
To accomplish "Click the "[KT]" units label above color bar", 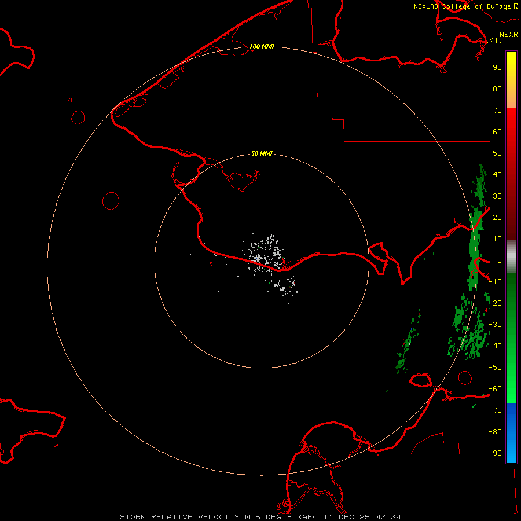I will coord(494,40).
